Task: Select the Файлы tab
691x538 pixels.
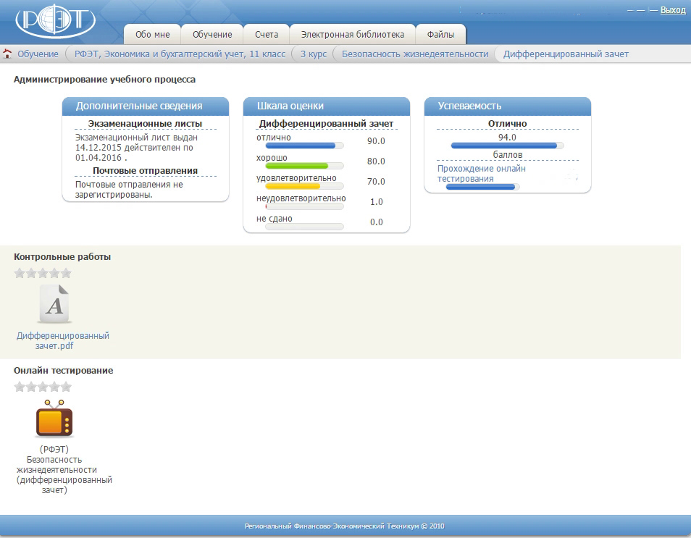Action: click(x=440, y=34)
